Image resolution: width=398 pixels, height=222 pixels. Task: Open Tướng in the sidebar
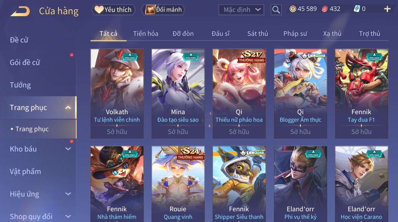[20, 85]
